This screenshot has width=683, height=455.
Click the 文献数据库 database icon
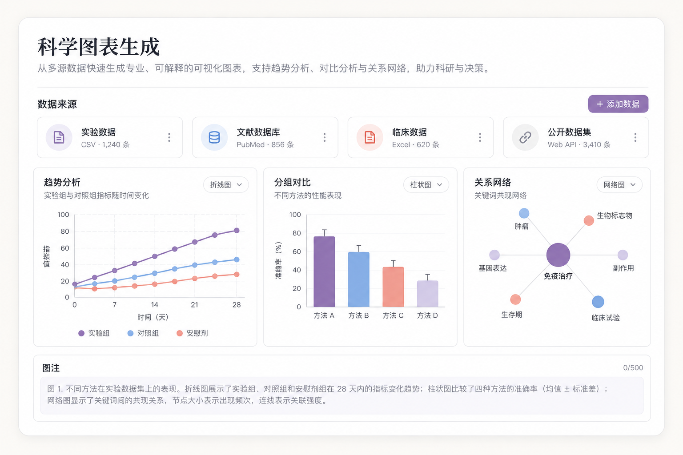[x=214, y=137]
